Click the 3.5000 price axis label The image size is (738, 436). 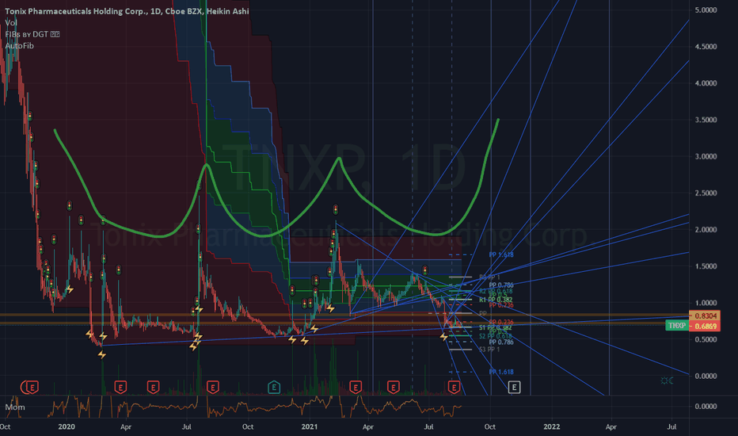706,120
